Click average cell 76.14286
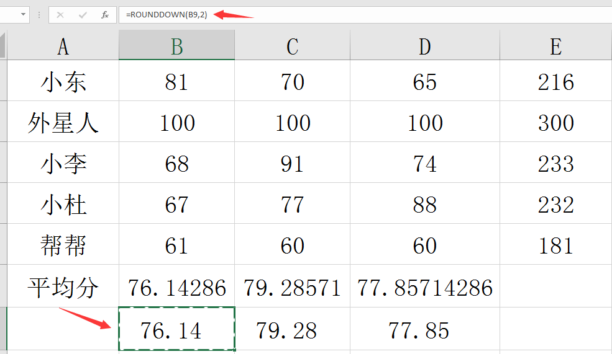 pyautogui.click(x=177, y=286)
